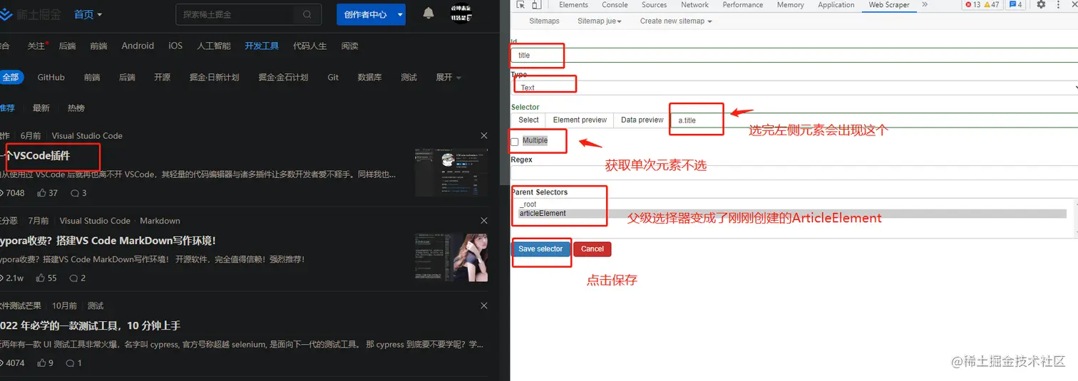Click the Cancel button

coord(592,249)
